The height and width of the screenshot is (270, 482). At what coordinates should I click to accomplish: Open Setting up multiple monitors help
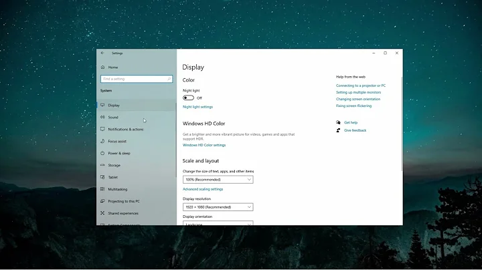(358, 92)
